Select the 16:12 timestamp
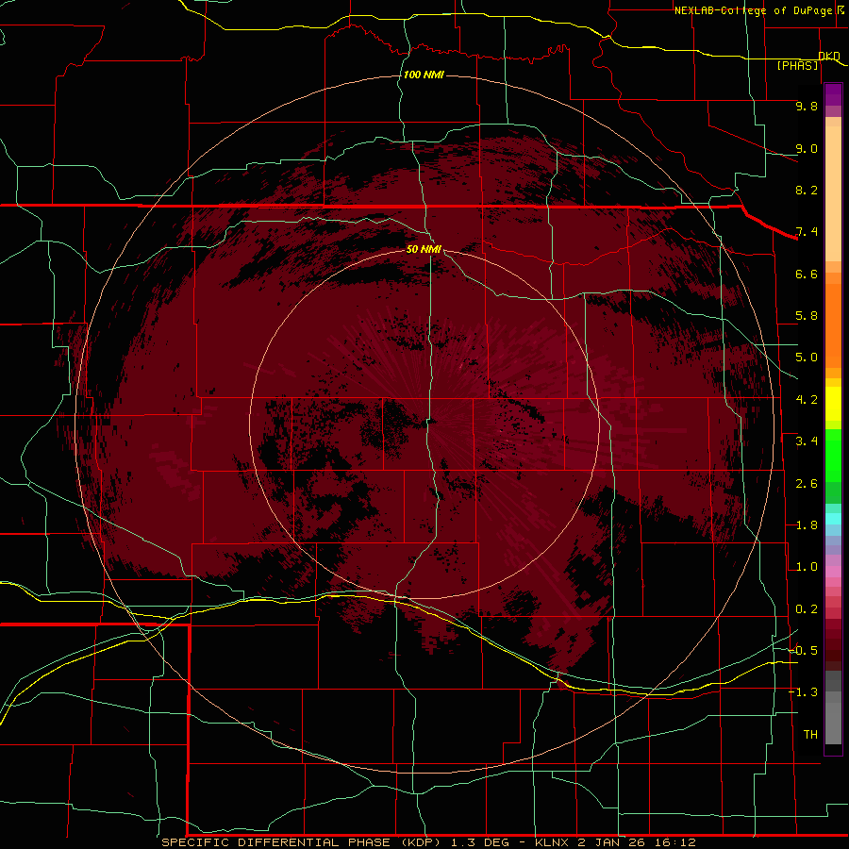849x849 pixels. pyautogui.click(x=675, y=842)
